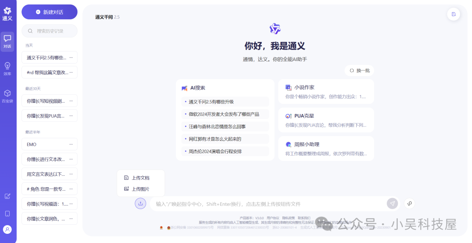Click the refresh icon in 换一批
The image size is (472, 243).
(x=351, y=71)
